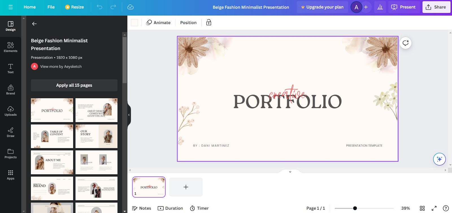Viewport: 452px width, 213px height.
Task: Click the Present button
Action: [403, 7]
